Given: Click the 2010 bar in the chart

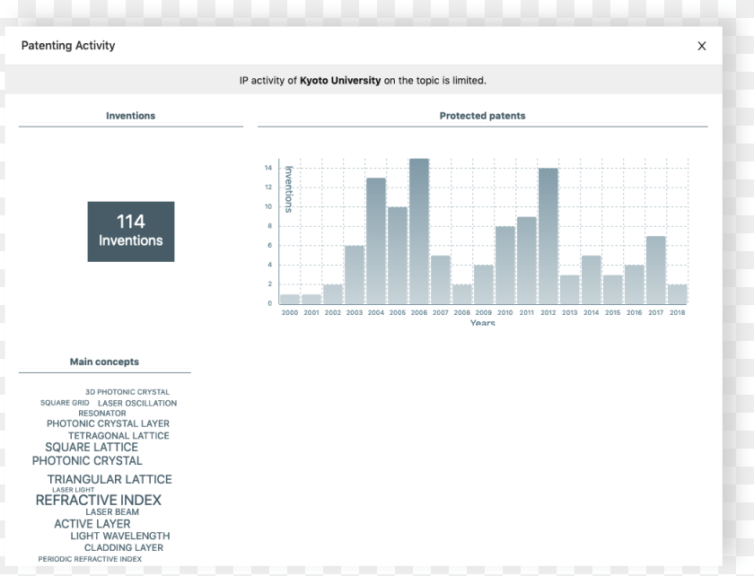Looking at the screenshot, I should pos(504,265).
